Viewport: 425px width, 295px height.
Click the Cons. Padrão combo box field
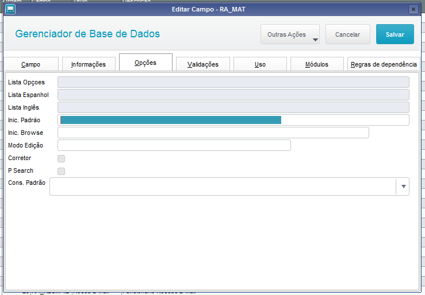[x=229, y=187]
